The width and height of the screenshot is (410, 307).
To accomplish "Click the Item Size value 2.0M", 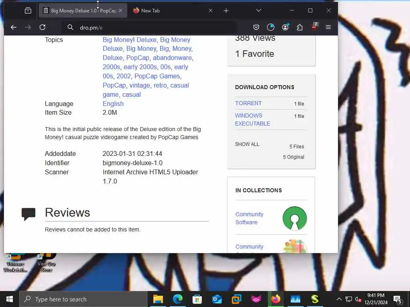I will pyautogui.click(x=110, y=112).
